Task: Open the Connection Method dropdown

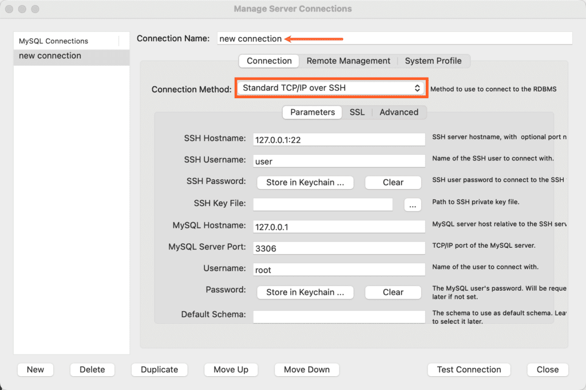Action: (331, 87)
